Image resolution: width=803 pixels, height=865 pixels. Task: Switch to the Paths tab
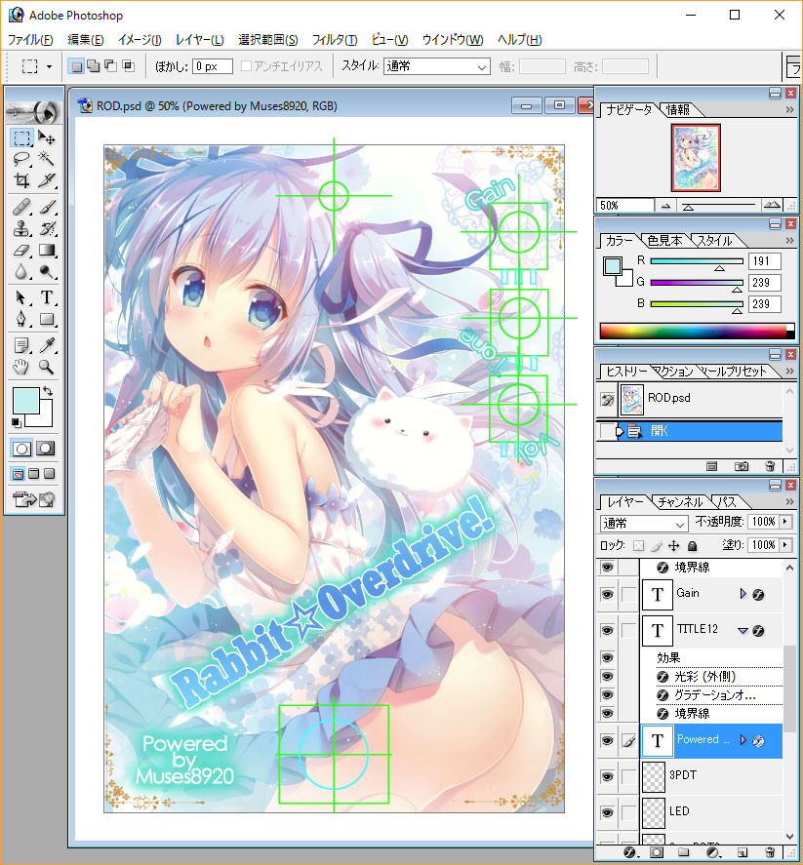pos(728,502)
